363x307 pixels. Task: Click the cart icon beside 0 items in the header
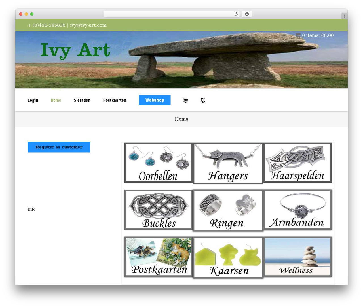point(298,35)
